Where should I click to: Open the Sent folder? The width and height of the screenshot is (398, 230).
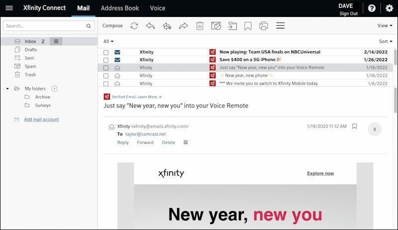(x=29, y=58)
